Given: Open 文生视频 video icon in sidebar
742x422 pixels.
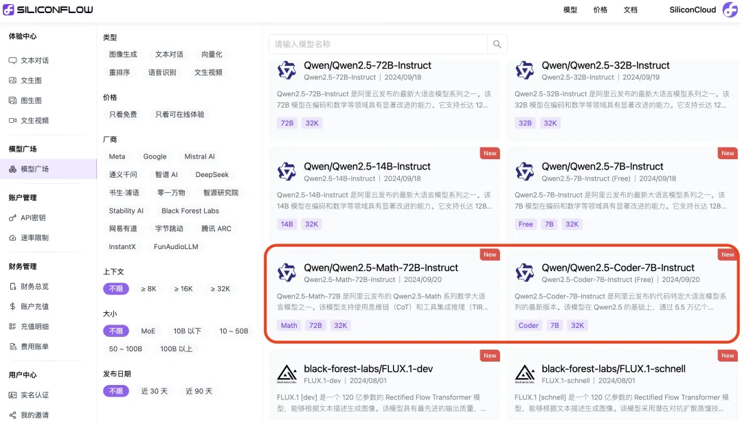Looking at the screenshot, I should tap(13, 121).
